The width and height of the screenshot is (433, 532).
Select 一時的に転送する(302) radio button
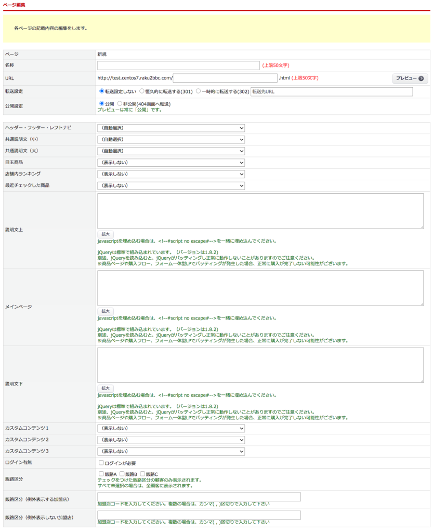coord(198,91)
